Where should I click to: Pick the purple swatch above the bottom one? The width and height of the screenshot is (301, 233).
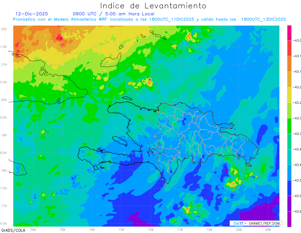[289, 204]
